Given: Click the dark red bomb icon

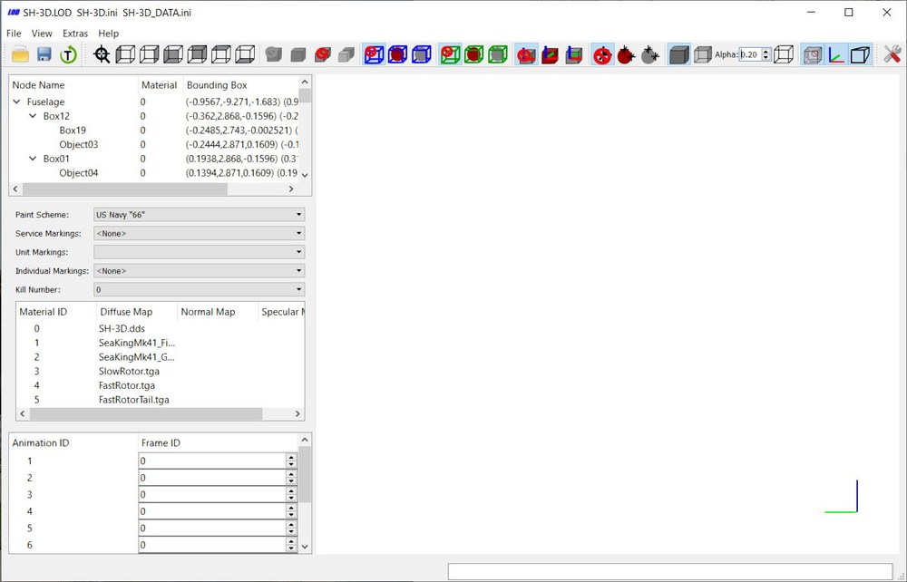Looking at the screenshot, I should [x=626, y=55].
